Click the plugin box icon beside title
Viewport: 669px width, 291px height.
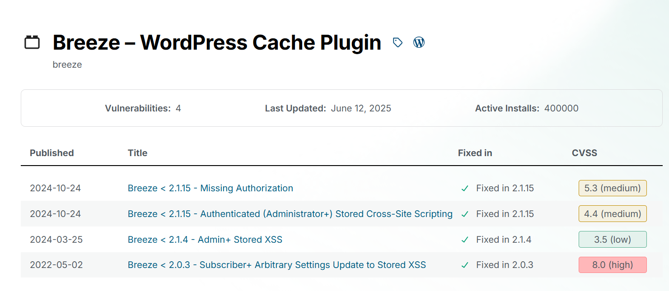pos(32,42)
